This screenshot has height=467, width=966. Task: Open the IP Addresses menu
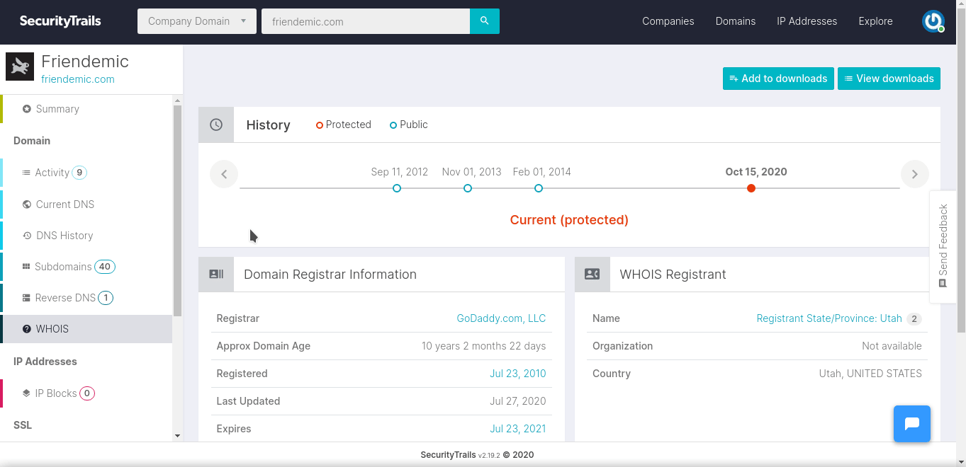coord(807,21)
